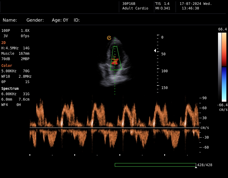Click the 30P16B probe name
This screenshot has height=178, width=228.
coord(129,4)
